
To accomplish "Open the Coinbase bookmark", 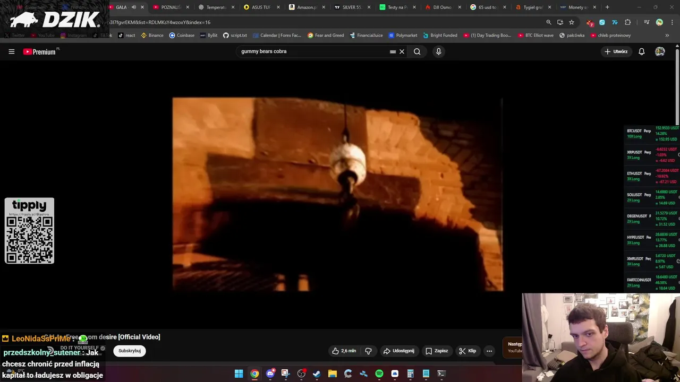I will (182, 36).
